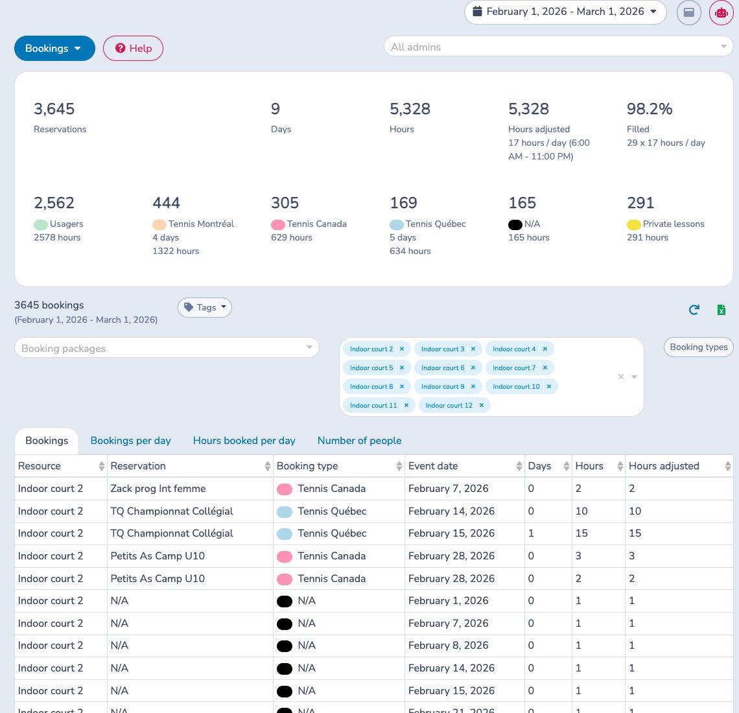
Task: Remove the Indoor court 7 tag
Action: click(545, 368)
